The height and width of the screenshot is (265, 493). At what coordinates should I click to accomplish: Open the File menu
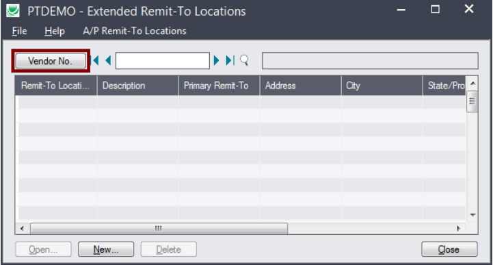pyautogui.click(x=20, y=31)
